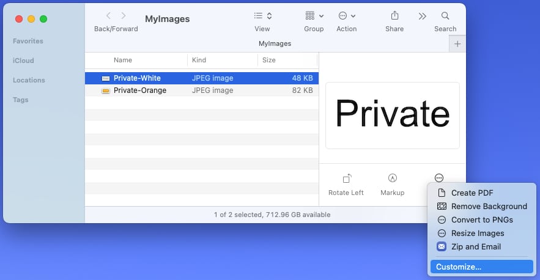This screenshot has width=540, height=280.
Task: Click the 82 KB size cell
Action: (x=302, y=90)
